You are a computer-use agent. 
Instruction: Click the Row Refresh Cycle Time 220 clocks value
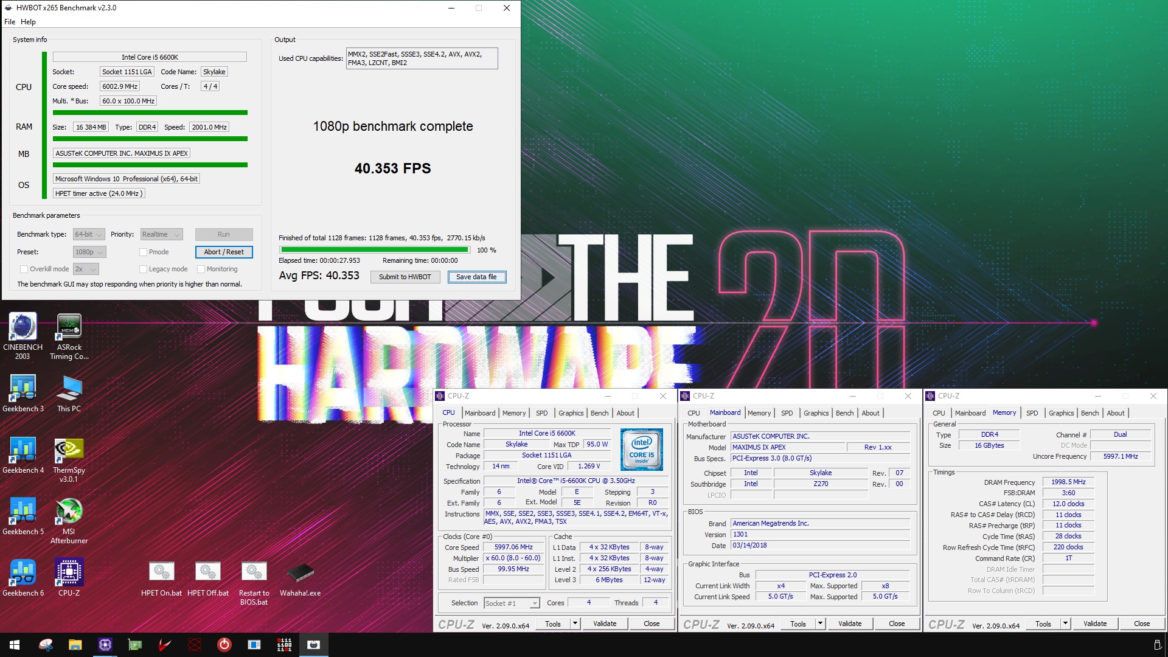click(1068, 547)
